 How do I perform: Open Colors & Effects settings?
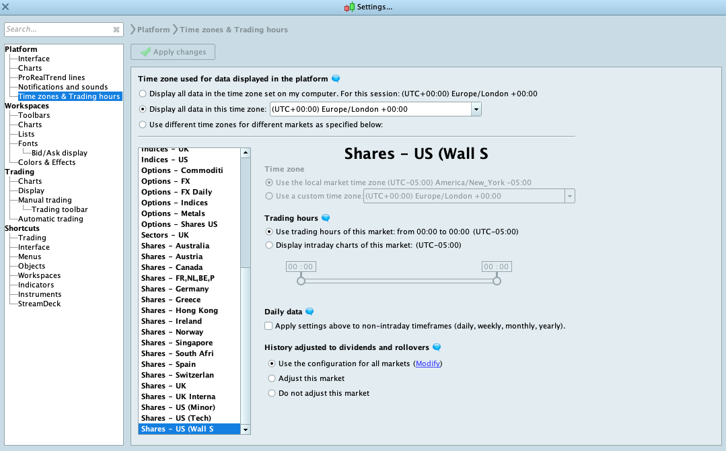click(x=47, y=162)
